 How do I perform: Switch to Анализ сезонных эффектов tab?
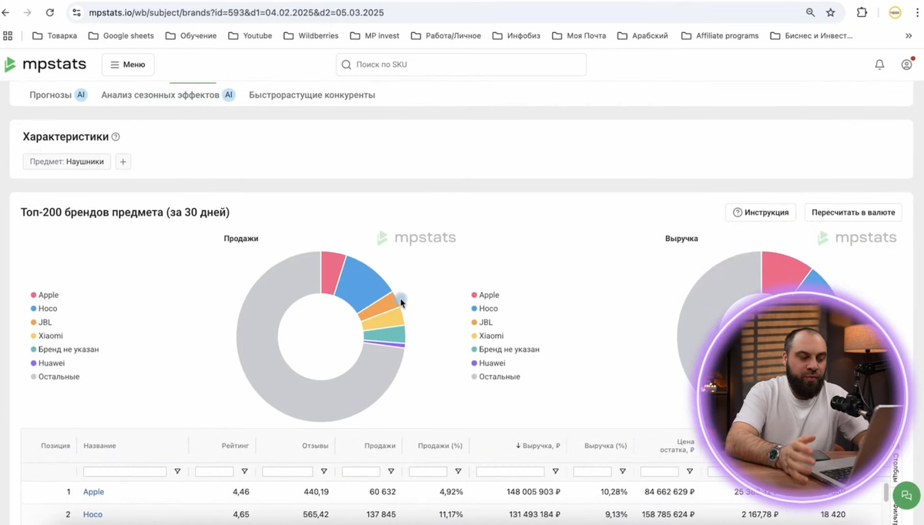[168, 95]
